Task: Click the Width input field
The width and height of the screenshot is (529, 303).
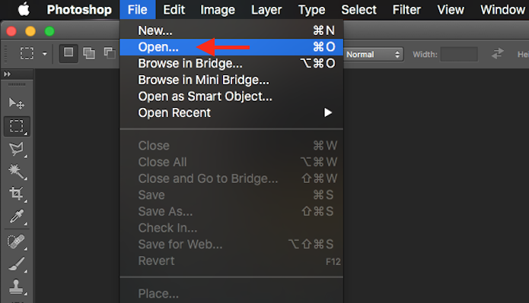Action: tap(459, 54)
